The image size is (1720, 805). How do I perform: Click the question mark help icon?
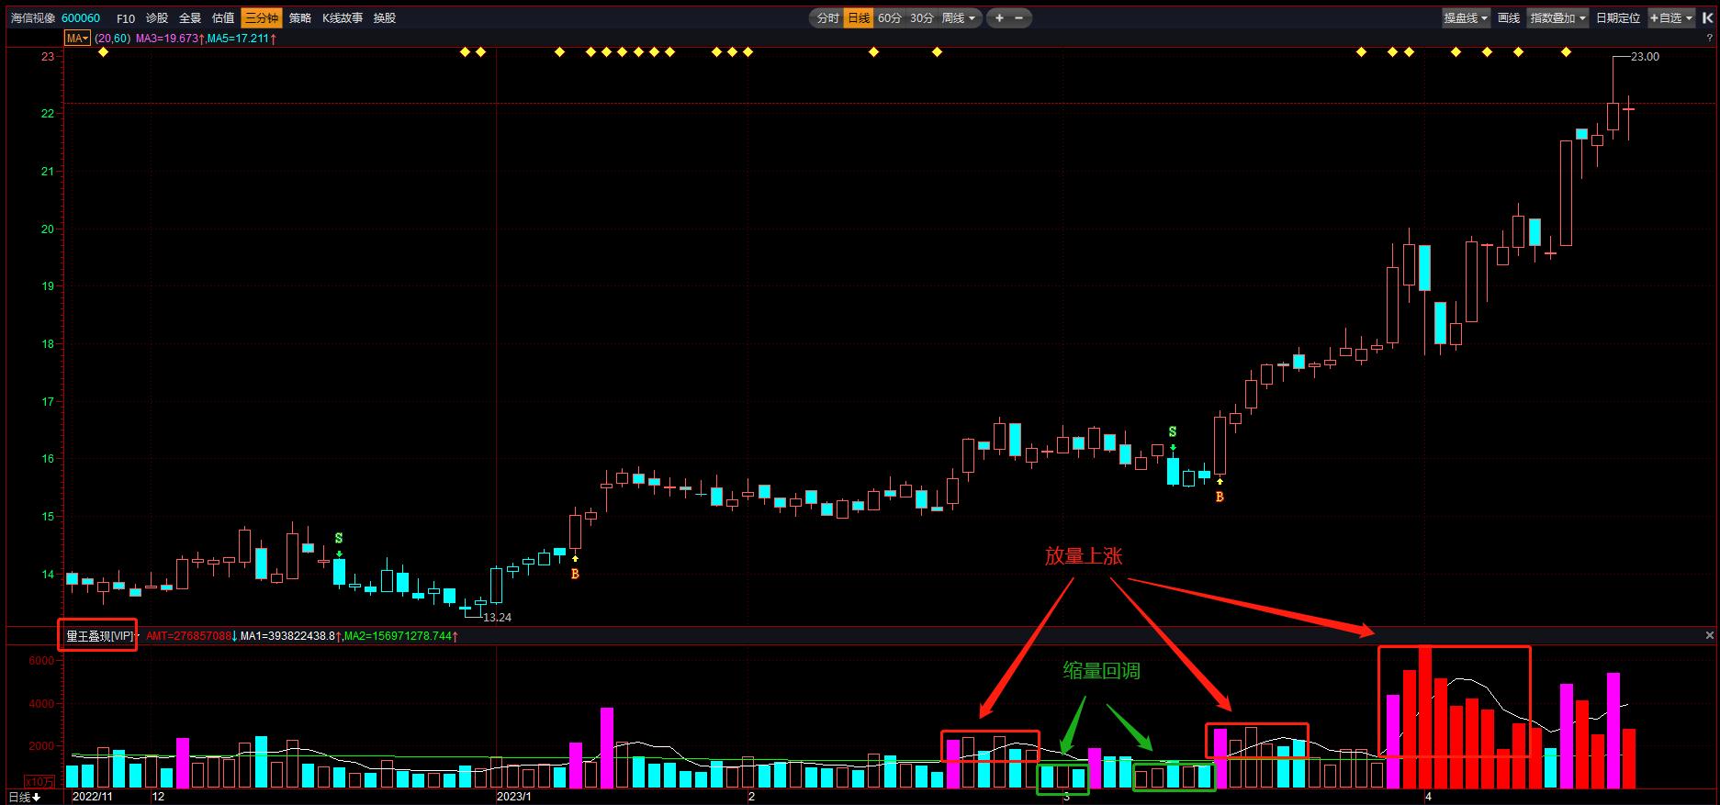click(1710, 39)
